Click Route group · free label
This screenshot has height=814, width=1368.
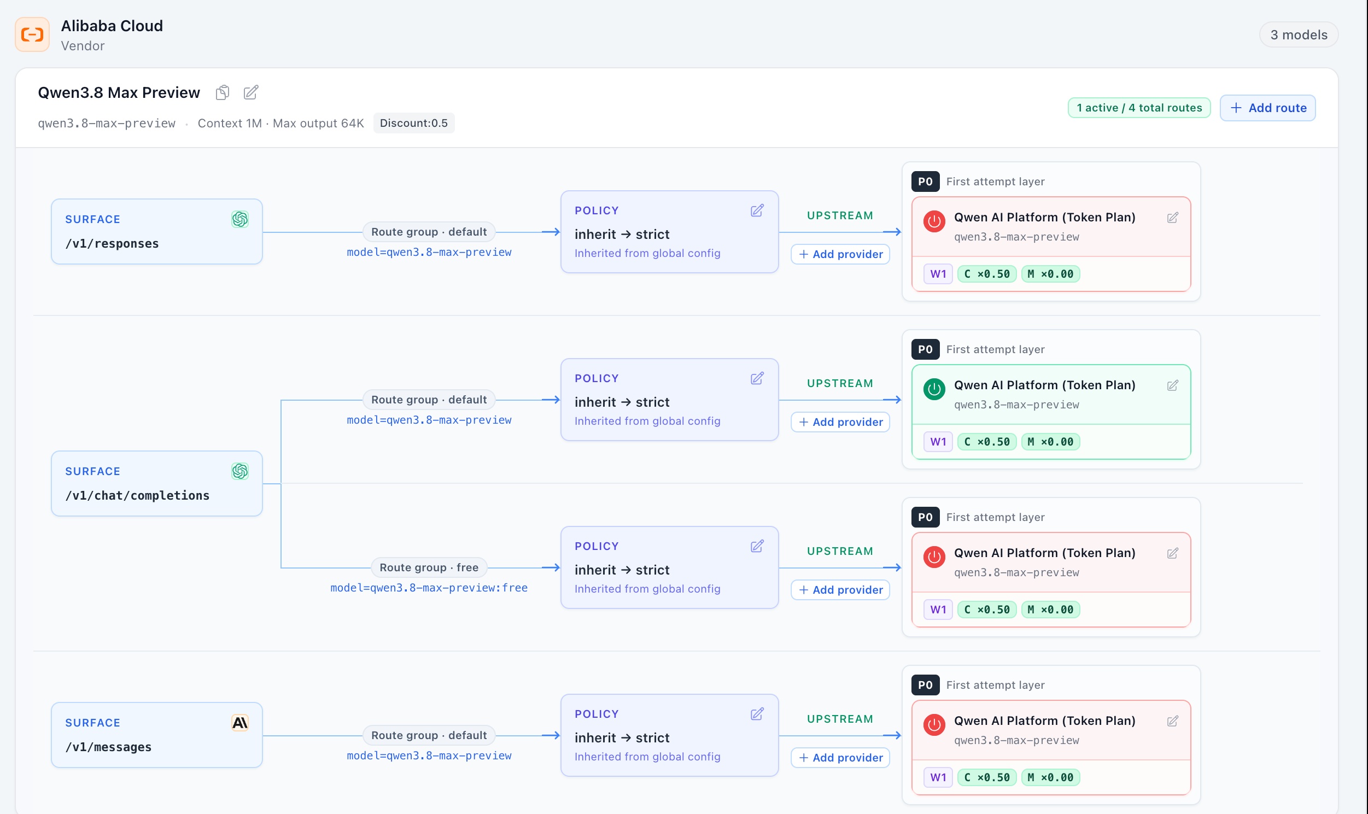pos(429,567)
